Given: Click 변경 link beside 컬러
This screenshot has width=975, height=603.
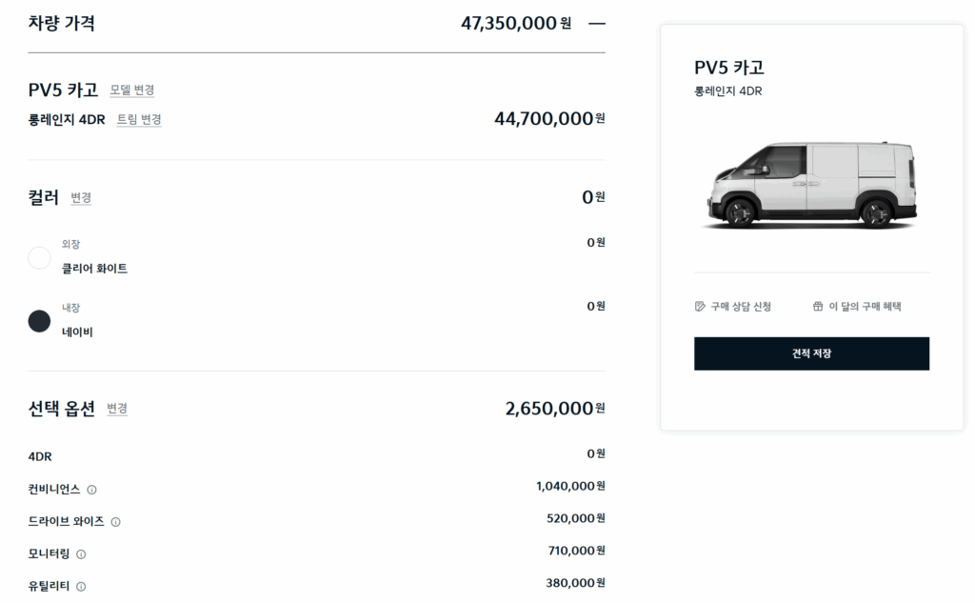Looking at the screenshot, I should [x=81, y=198].
